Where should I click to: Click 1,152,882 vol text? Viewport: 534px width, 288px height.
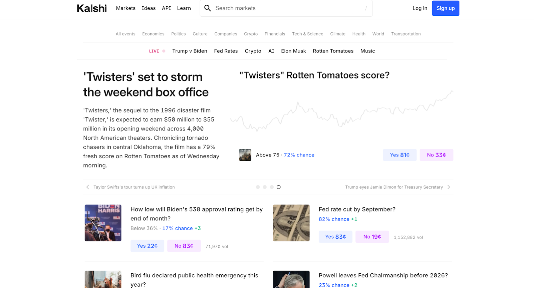(x=408, y=237)
